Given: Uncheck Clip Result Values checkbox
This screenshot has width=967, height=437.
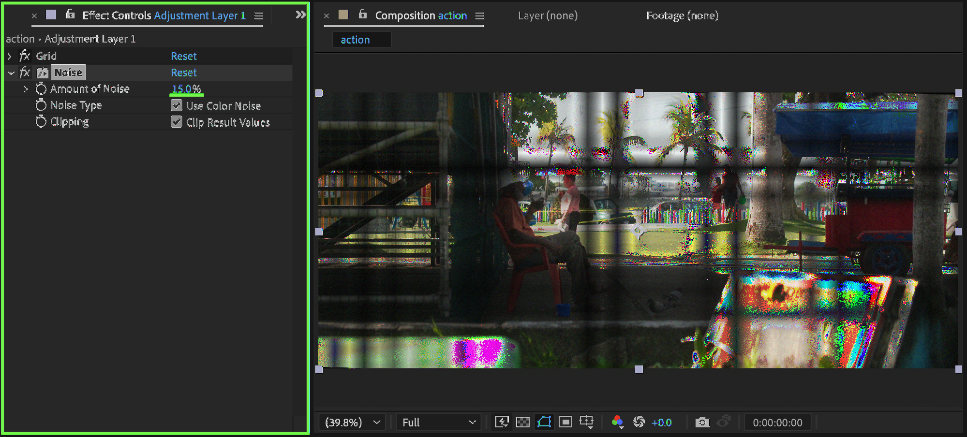Looking at the screenshot, I should click(177, 122).
